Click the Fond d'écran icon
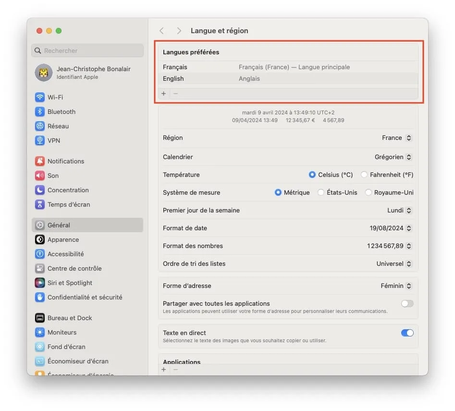Viewport: 455px width, 411px height. click(x=40, y=347)
